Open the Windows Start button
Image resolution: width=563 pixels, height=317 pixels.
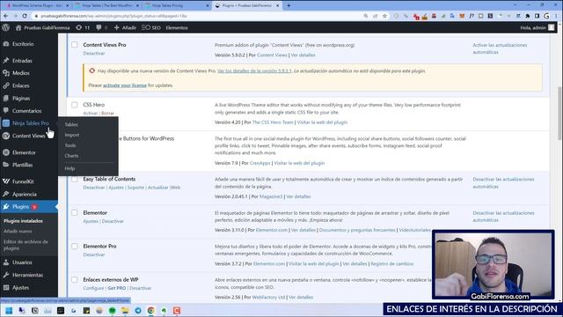tap(9, 311)
